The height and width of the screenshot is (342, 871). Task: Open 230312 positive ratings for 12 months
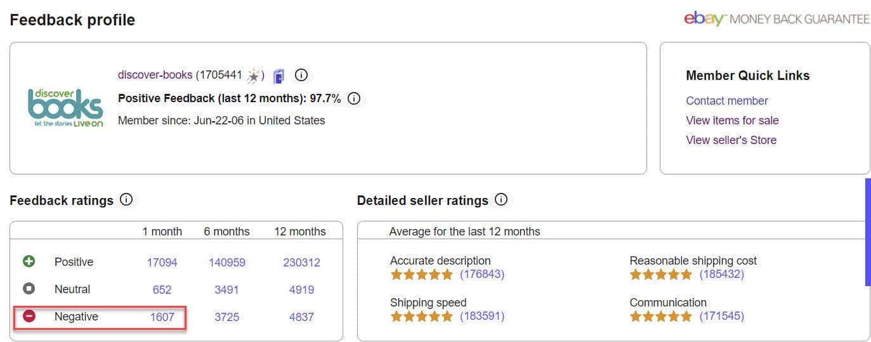(x=301, y=262)
